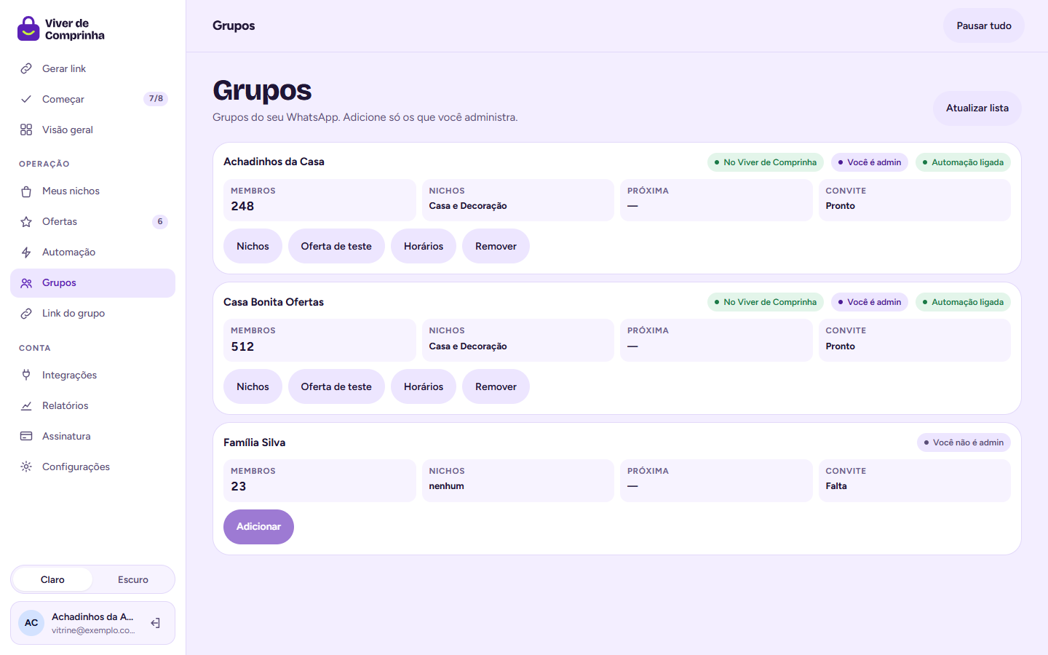
Task: Send Oferta de teste to Casa Bonita Ofertas
Action: tap(336, 386)
